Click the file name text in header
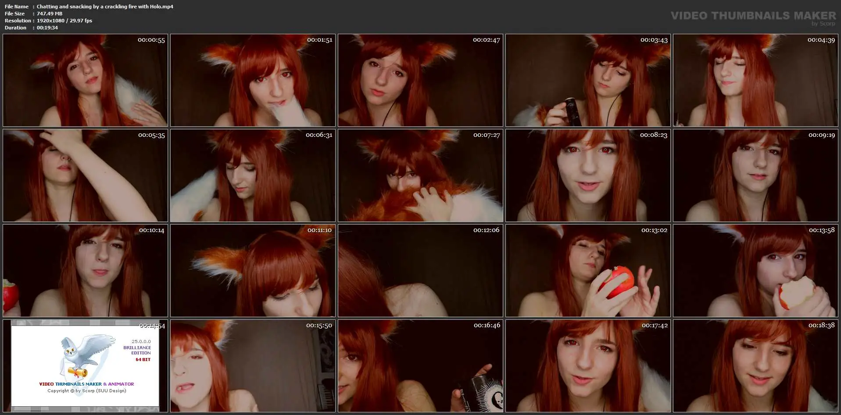The height and width of the screenshot is (415, 841). tap(105, 7)
